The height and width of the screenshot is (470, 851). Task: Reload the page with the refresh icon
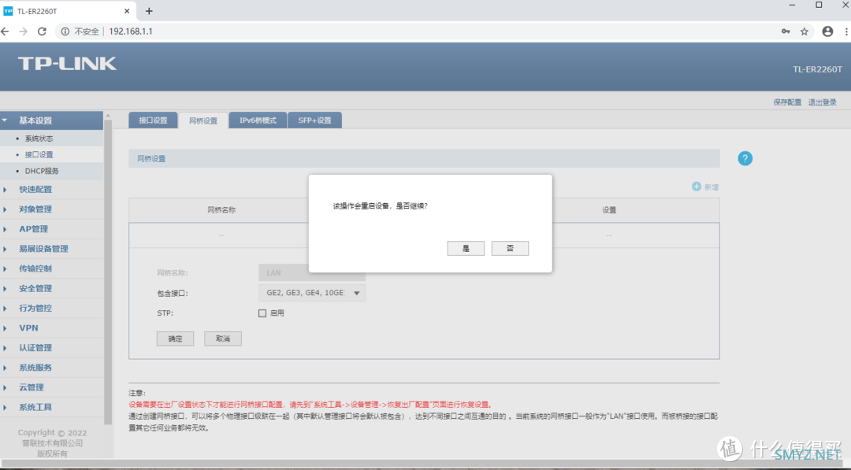[42, 31]
